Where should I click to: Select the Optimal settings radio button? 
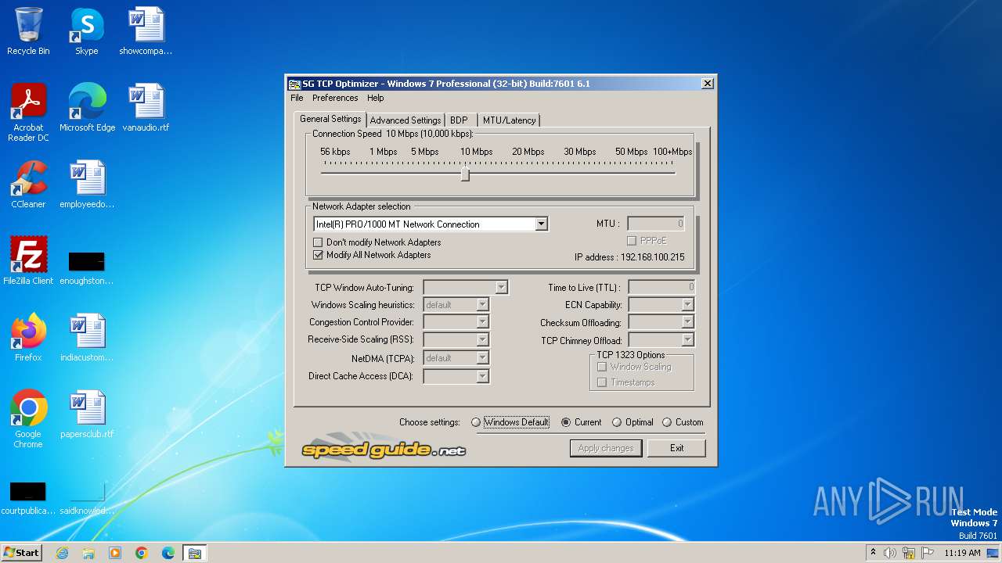(617, 422)
